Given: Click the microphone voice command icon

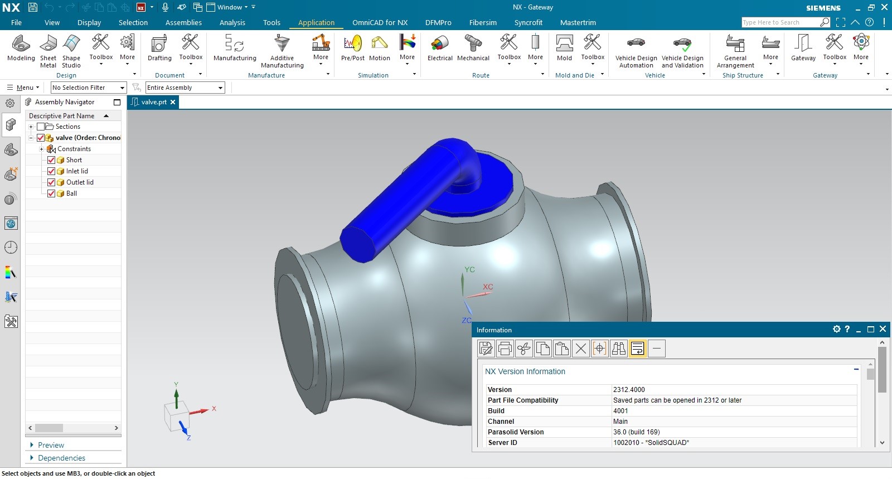Looking at the screenshot, I should pos(165,7).
